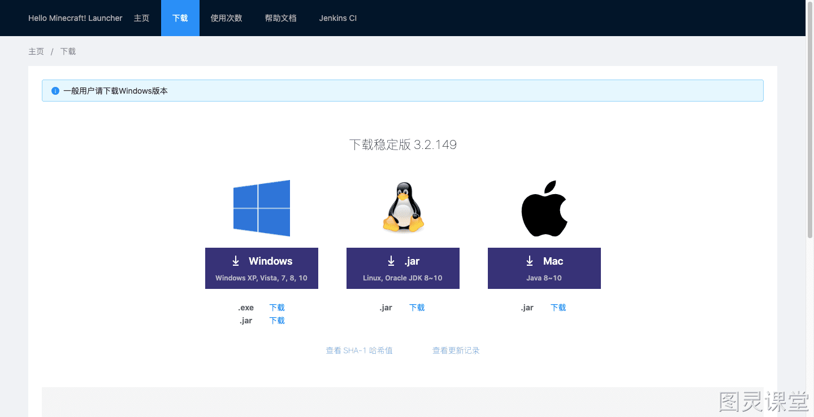Click 下载 link beside .jar under Linux
814x417 pixels.
417,308
